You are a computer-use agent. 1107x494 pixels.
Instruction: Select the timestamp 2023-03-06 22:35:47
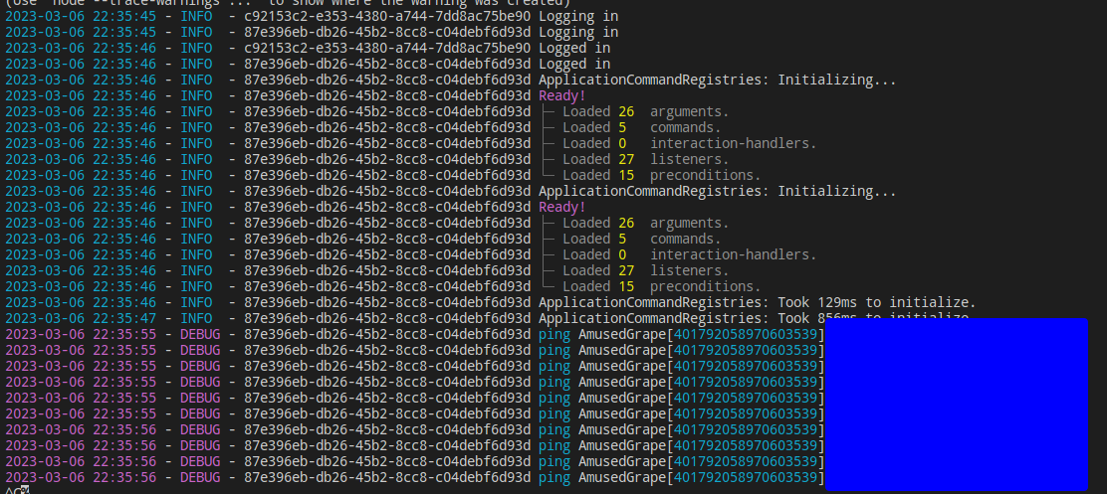pos(81,318)
